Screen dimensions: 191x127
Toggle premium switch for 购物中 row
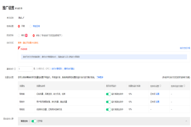[108, 102]
